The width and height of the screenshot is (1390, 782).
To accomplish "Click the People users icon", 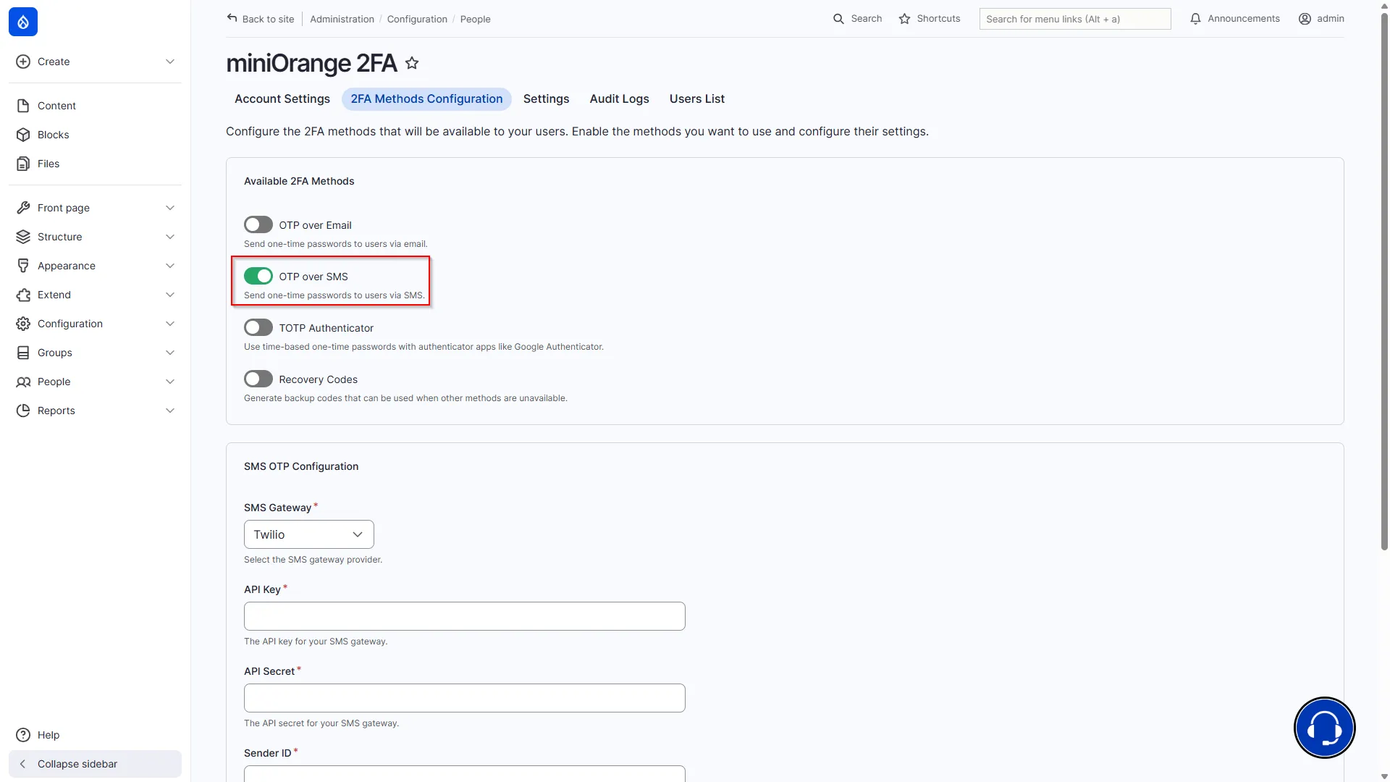I will click(x=23, y=382).
